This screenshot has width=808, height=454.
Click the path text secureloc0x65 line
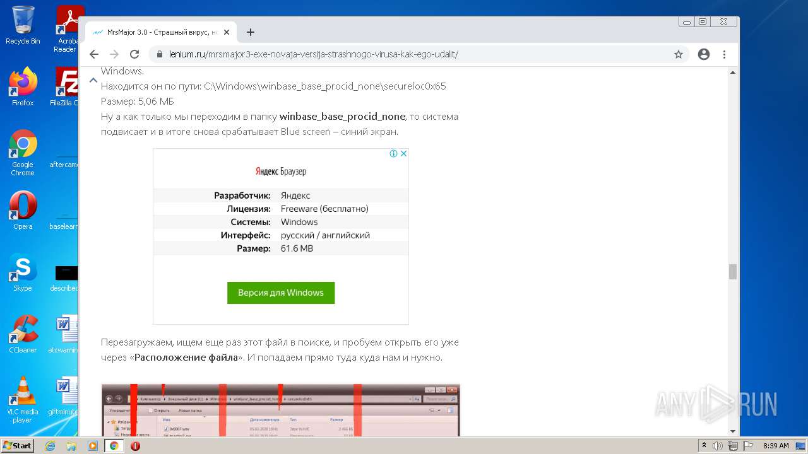273,86
